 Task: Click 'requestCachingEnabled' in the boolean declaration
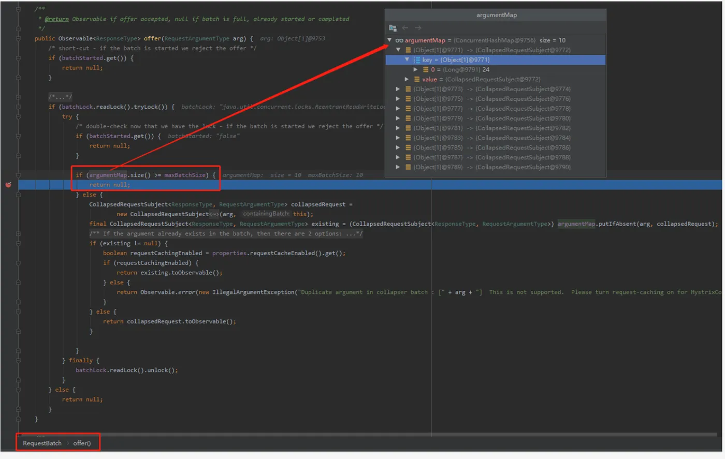166,253
